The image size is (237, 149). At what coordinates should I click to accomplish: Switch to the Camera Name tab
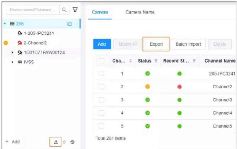click(x=140, y=12)
